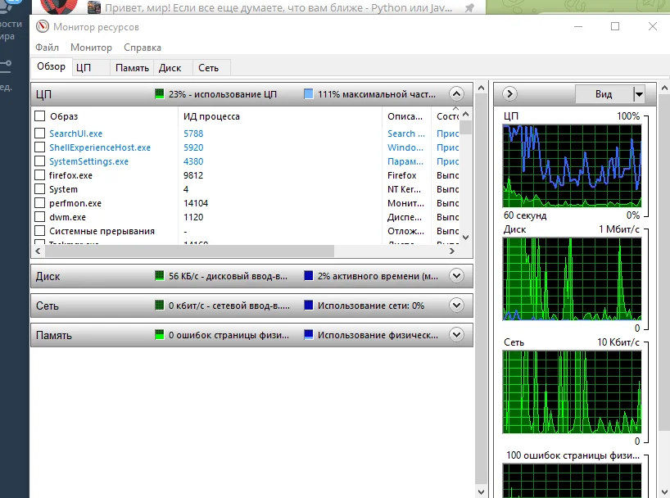Viewport: 670px width, 498px height.
Task: Collapse the graphs pane with arrow button
Action: [509, 94]
